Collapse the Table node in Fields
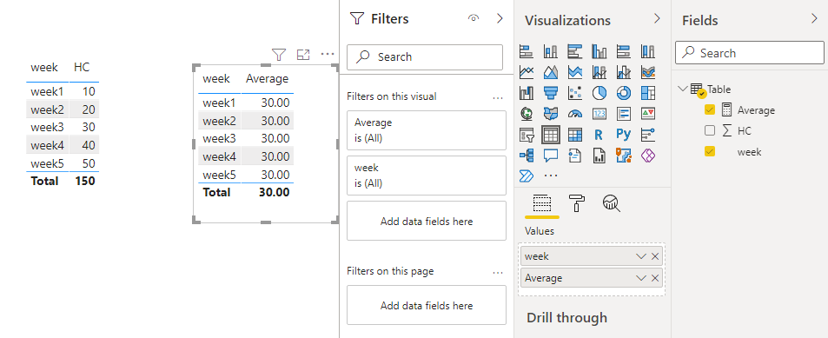828x338 pixels. [x=683, y=89]
